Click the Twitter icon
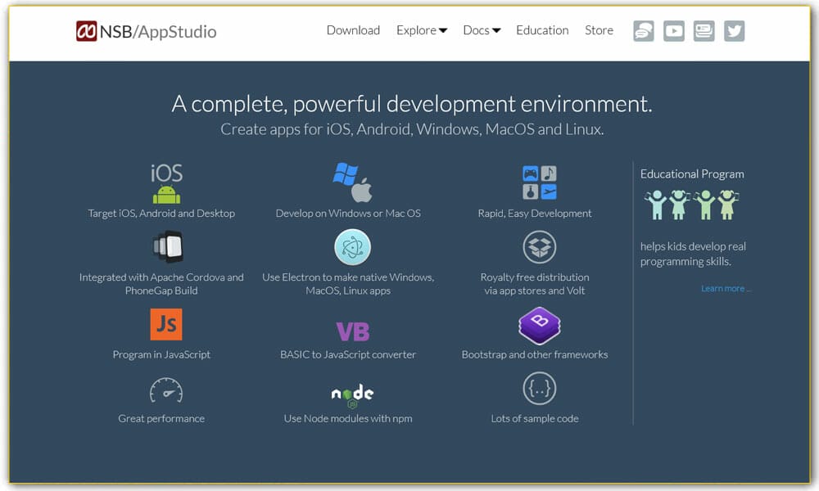The image size is (819, 491). point(734,31)
